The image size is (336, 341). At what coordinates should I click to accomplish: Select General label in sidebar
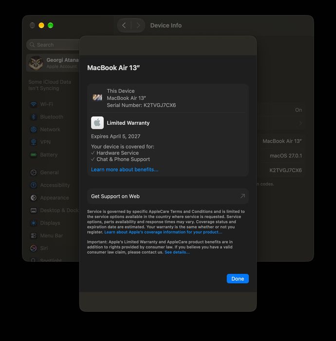coord(49,172)
